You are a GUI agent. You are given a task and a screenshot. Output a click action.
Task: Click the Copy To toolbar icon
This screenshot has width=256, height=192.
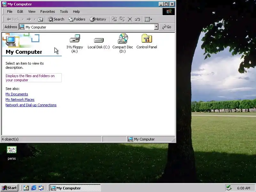tap(122, 19)
